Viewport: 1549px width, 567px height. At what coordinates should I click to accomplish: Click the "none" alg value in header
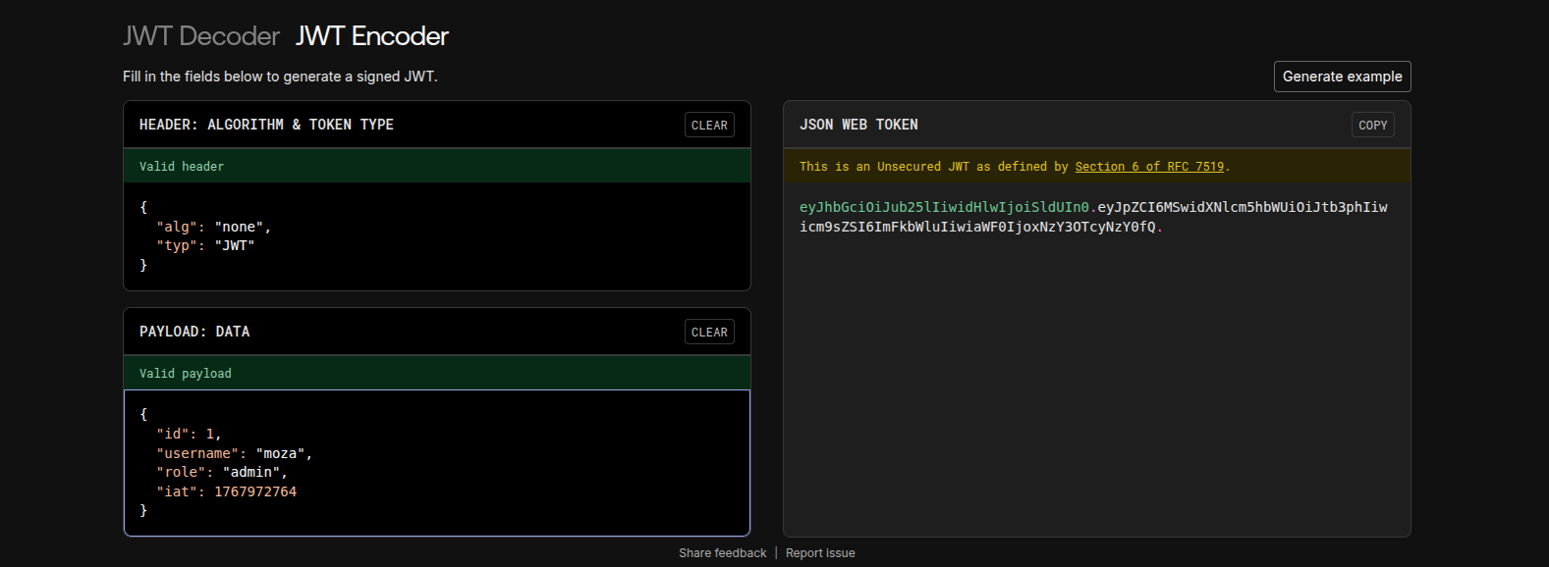coord(239,227)
